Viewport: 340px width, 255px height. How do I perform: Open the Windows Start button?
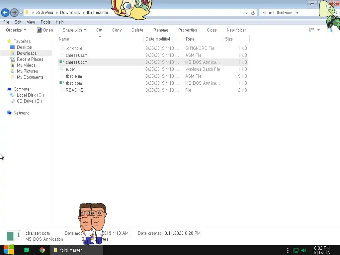tap(9, 250)
